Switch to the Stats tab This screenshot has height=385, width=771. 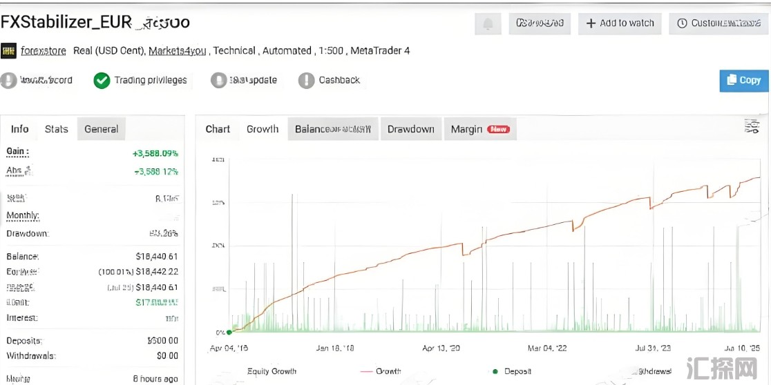(57, 129)
